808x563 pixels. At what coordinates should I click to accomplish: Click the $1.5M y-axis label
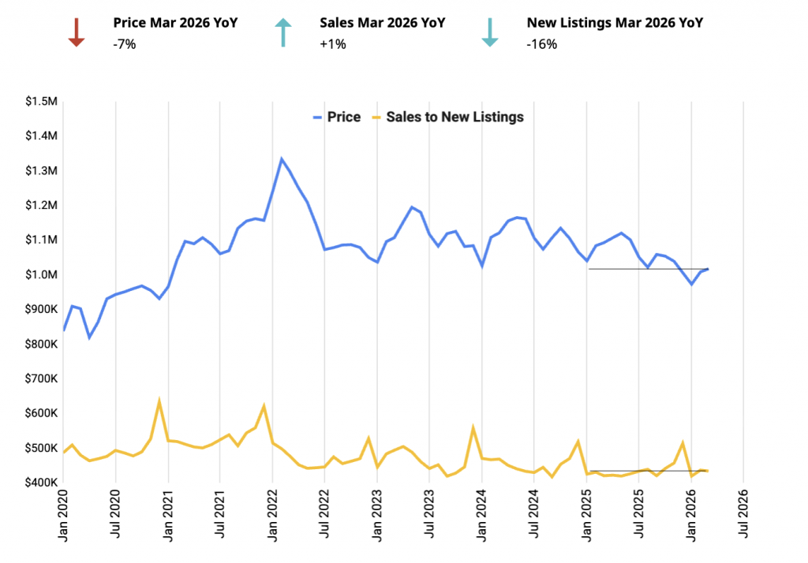(41, 101)
